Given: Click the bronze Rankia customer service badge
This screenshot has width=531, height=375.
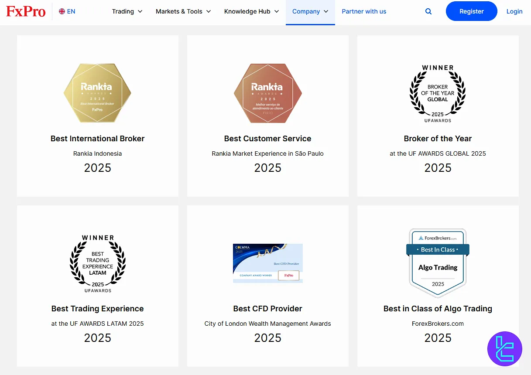Looking at the screenshot, I should (267, 93).
